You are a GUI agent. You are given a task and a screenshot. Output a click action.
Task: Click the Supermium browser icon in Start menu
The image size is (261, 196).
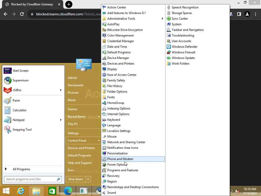[x=8, y=80]
